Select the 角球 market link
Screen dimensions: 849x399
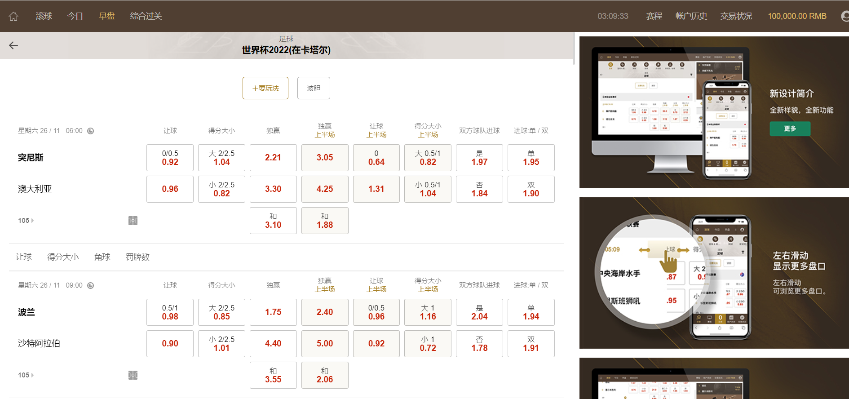(x=102, y=257)
